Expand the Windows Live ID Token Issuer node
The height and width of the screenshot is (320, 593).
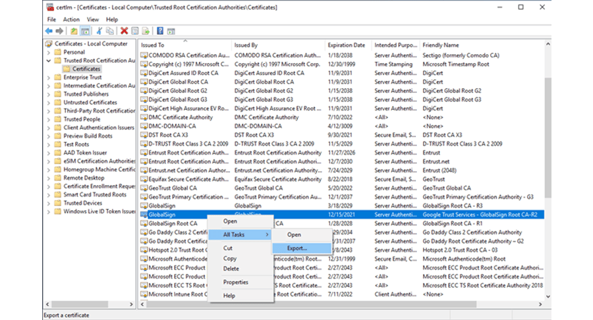pos(48,211)
